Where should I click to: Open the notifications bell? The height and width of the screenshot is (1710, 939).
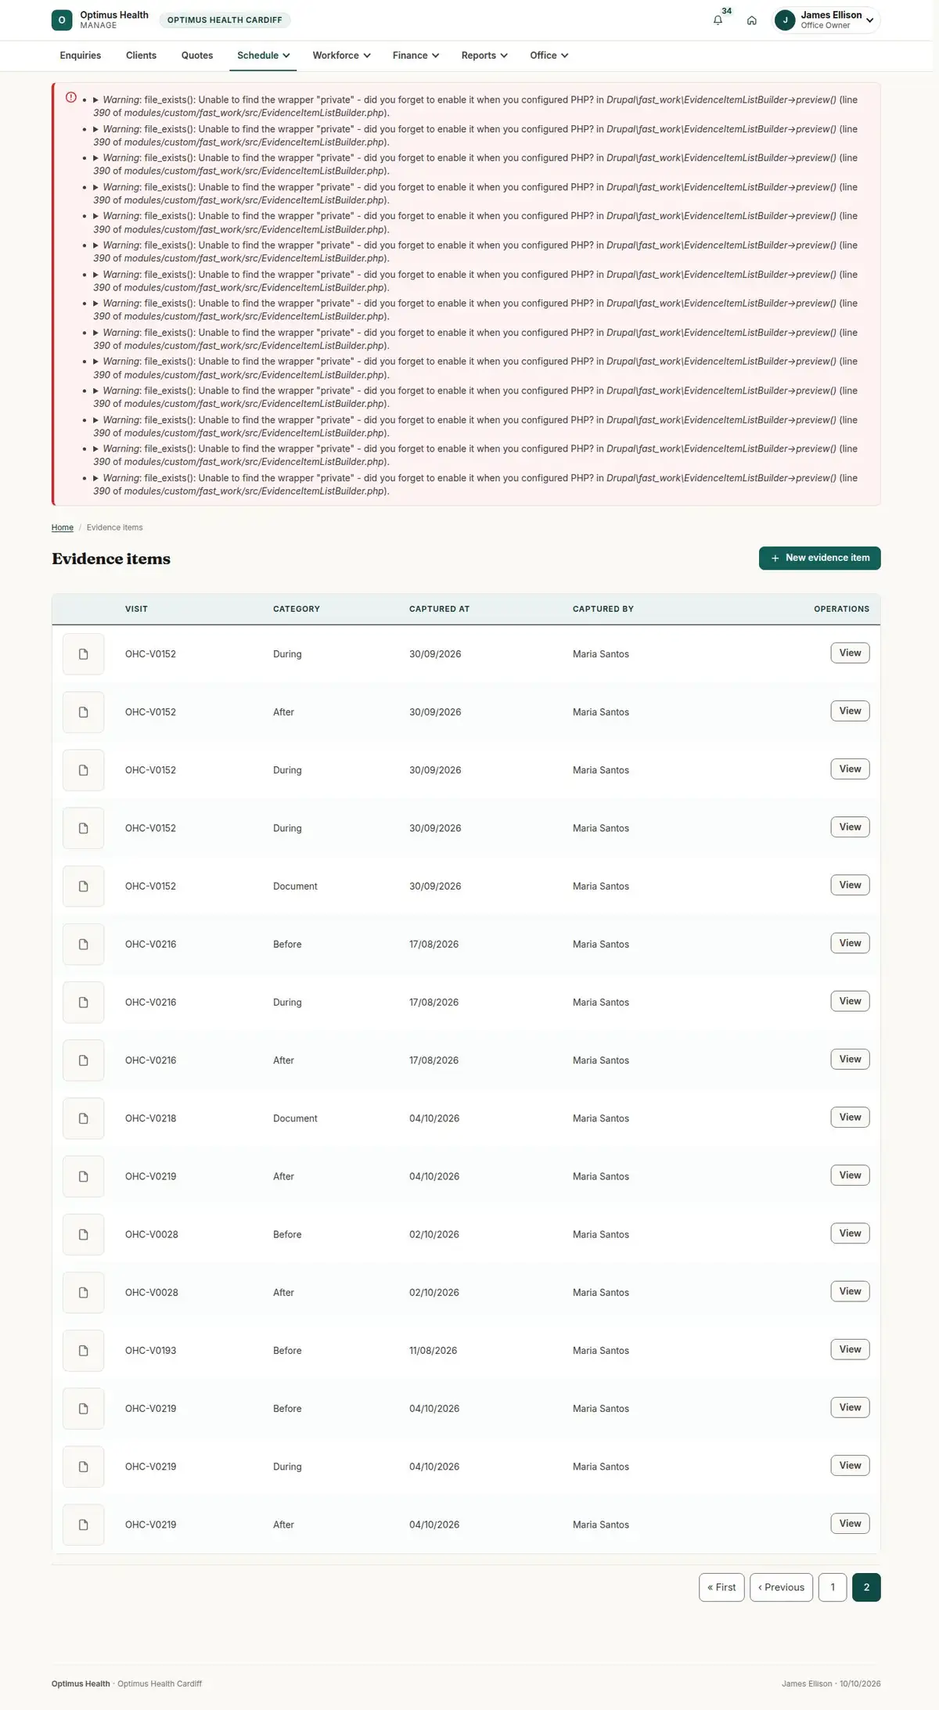pyautogui.click(x=718, y=20)
